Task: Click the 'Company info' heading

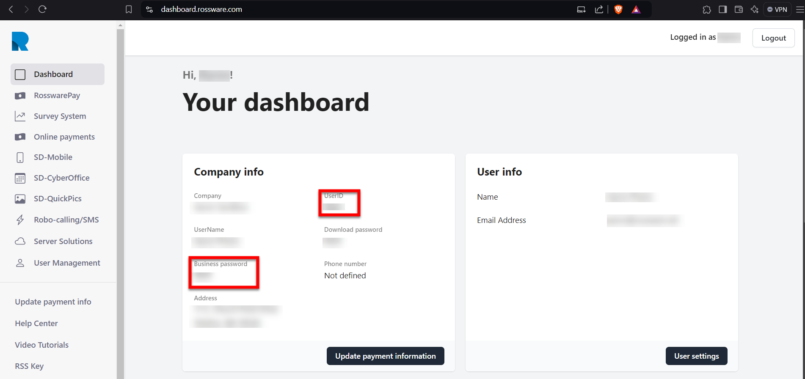Action: pyautogui.click(x=229, y=172)
